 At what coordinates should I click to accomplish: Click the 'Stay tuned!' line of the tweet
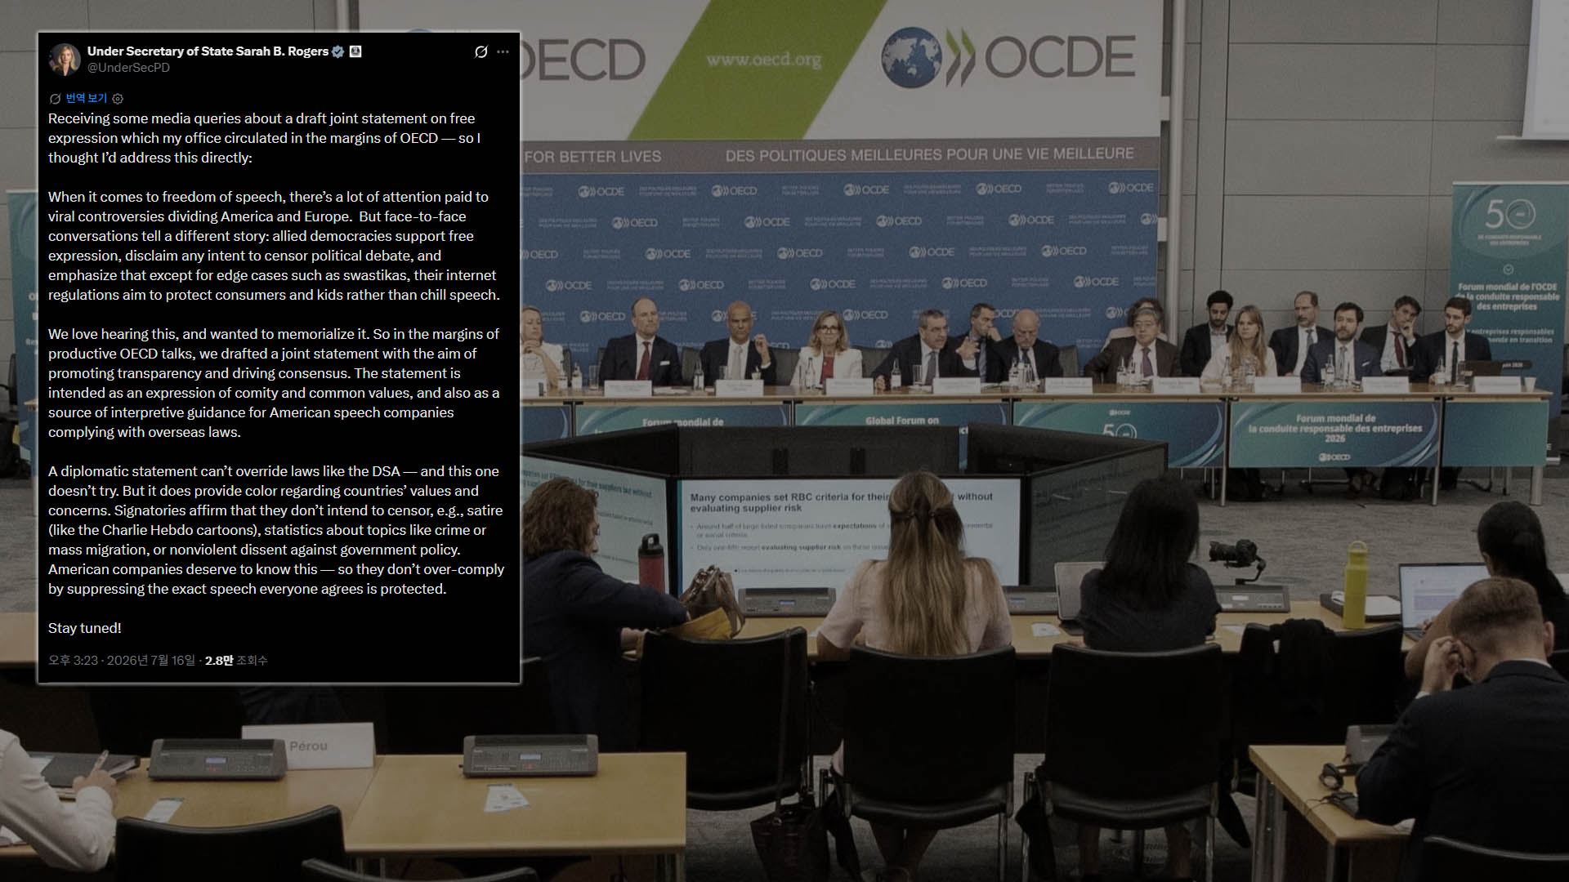coord(85,628)
